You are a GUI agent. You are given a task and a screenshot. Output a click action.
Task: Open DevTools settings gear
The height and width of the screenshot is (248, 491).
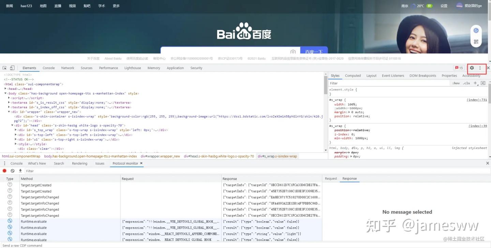point(472,68)
